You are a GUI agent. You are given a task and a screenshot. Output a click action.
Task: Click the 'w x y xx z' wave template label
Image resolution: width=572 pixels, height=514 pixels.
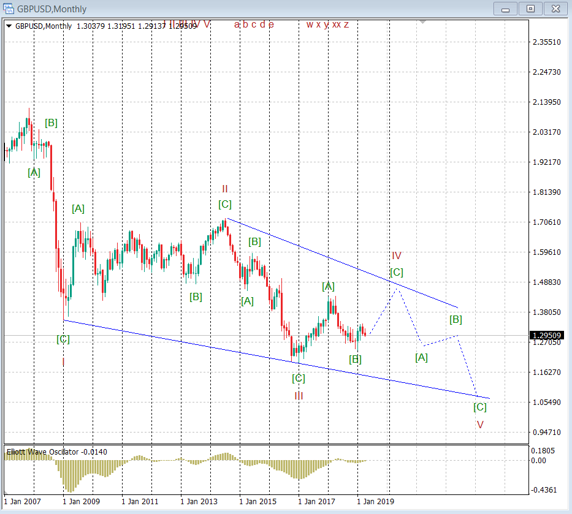tap(327, 25)
